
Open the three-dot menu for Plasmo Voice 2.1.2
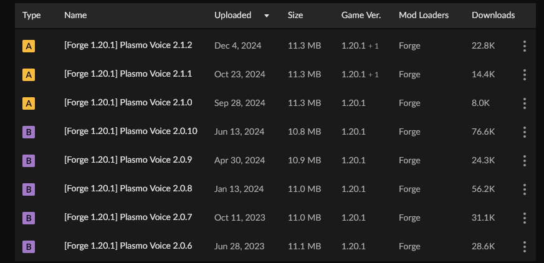(x=524, y=45)
